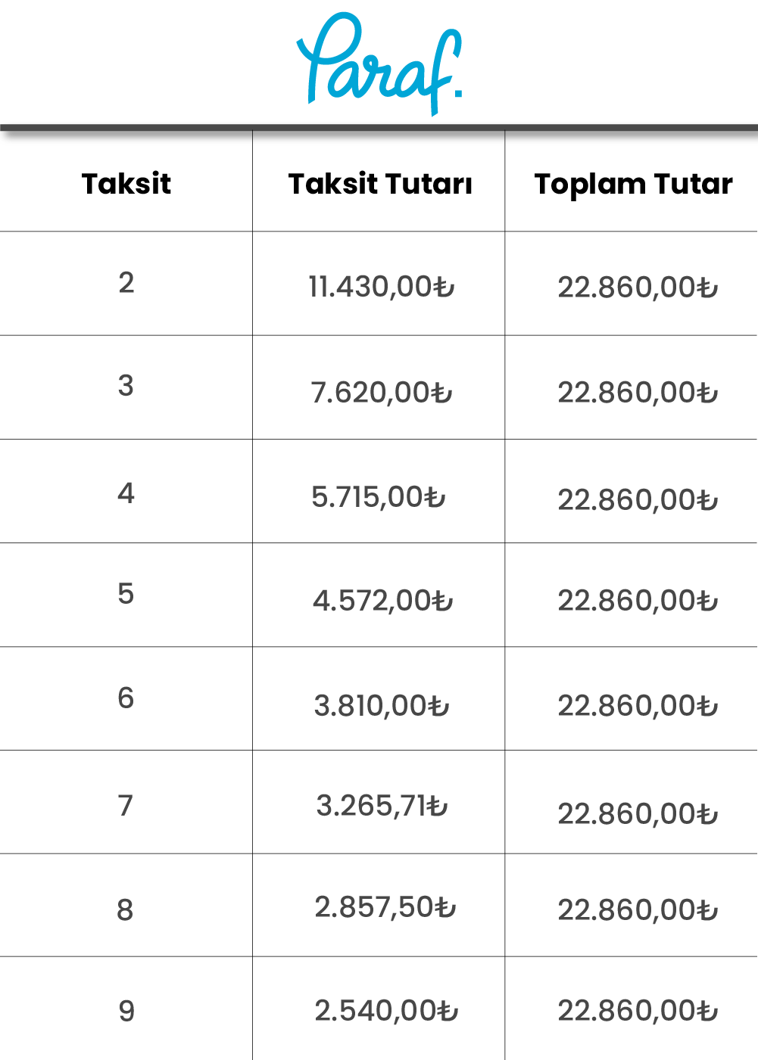Choose the 6 installment row
Screen dimensions: 758x1060
pyautogui.click(x=379, y=698)
